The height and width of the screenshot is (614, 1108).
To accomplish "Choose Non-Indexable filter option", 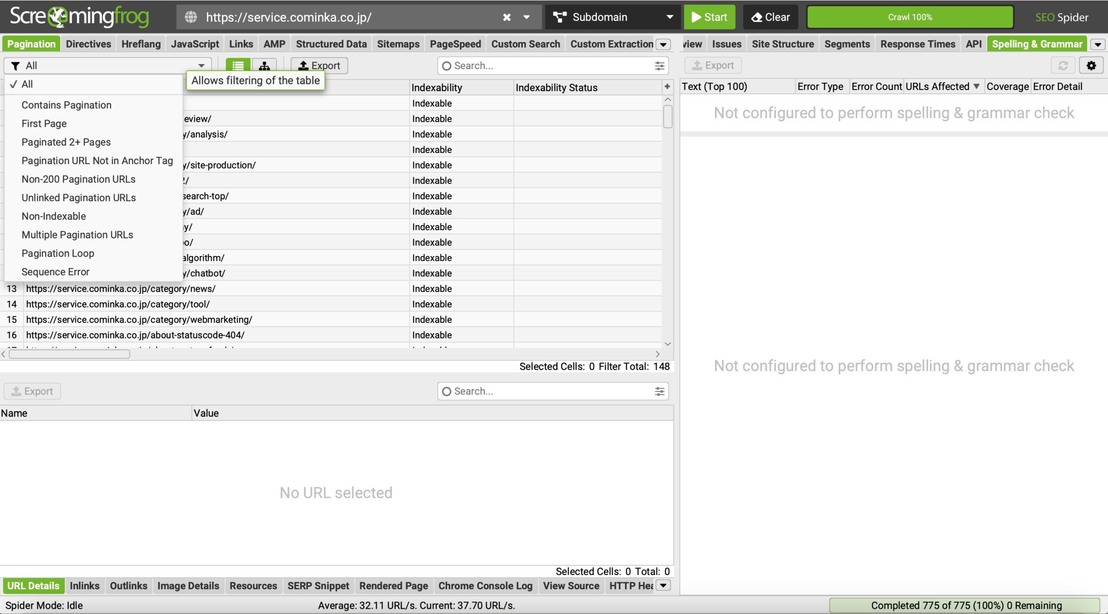I will coord(54,216).
